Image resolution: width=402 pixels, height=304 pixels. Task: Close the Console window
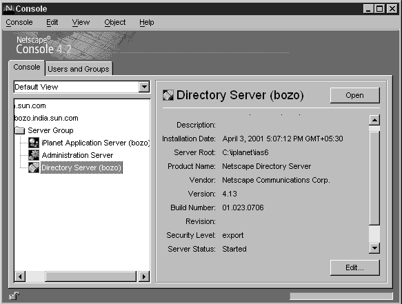[392, 9]
